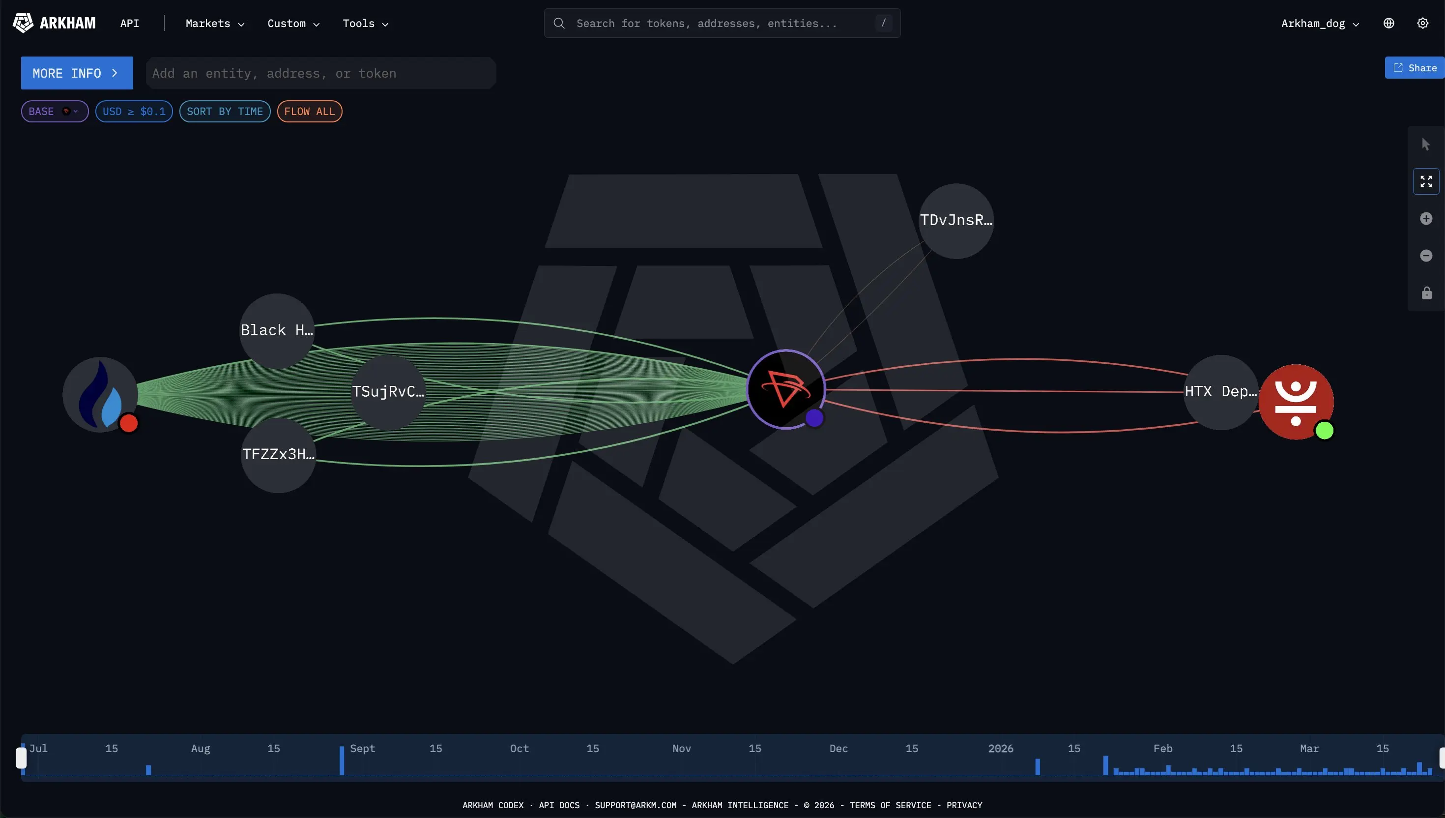Open the API menu item
The image size is (1445, 818).
(129, 24)
